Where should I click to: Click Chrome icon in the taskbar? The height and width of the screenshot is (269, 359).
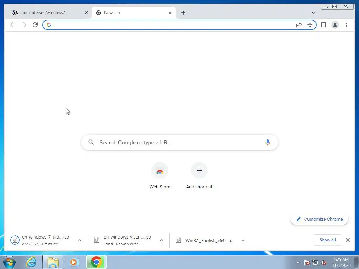click(96, 262)
